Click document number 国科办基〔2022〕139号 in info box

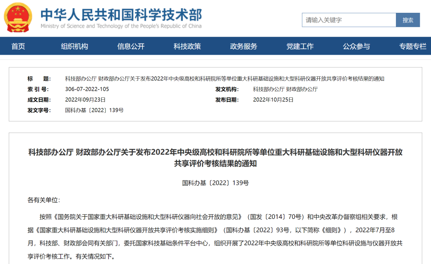[x=94, y=110]
